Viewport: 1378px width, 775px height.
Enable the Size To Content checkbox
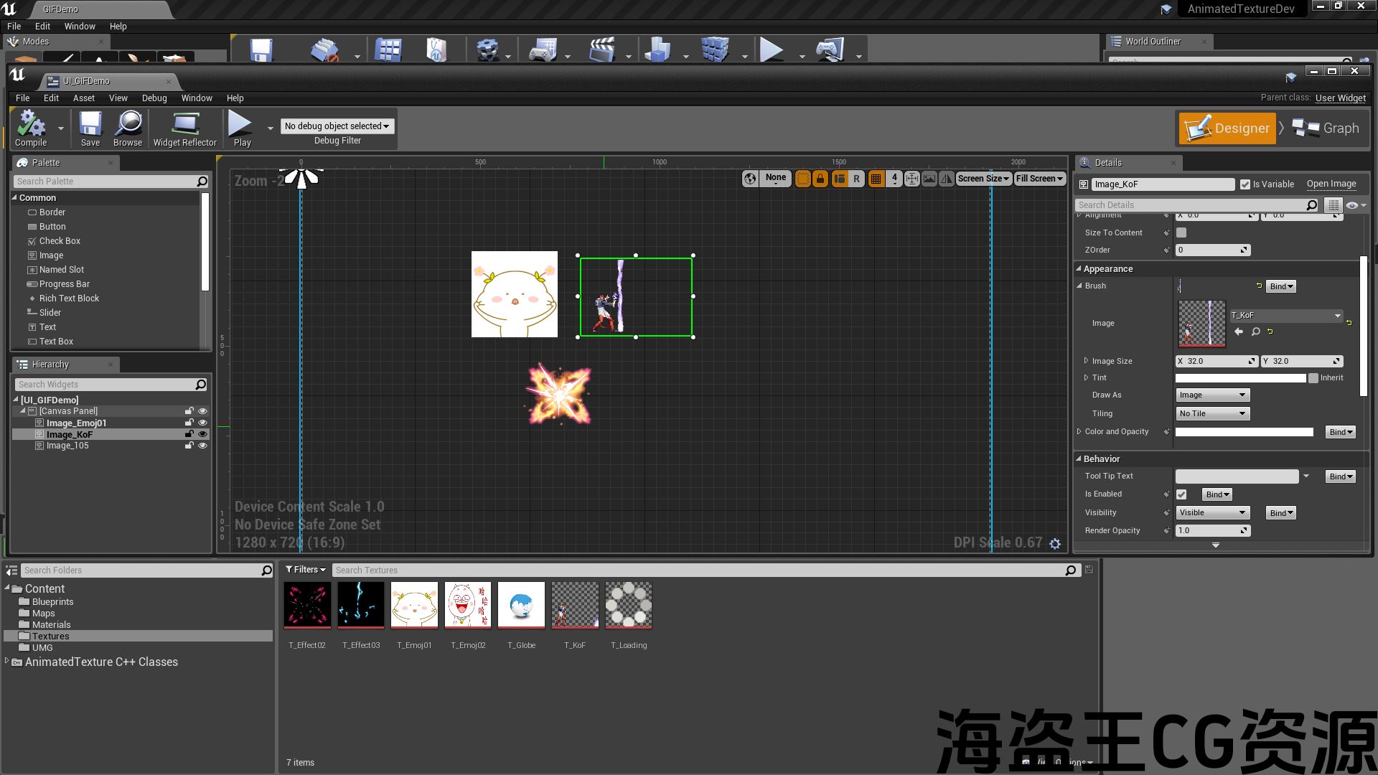[1181, 232]
